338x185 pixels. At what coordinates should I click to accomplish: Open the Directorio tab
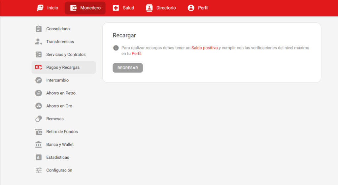click(x=161, y=8)
